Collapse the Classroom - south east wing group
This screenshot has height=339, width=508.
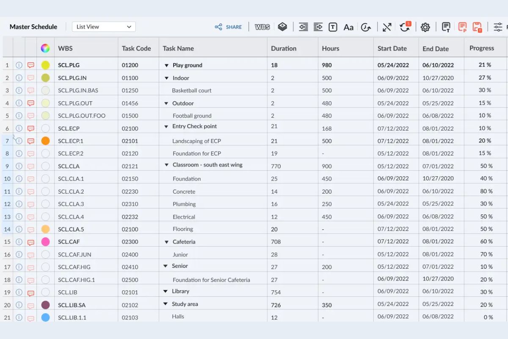tap(166, 165)
